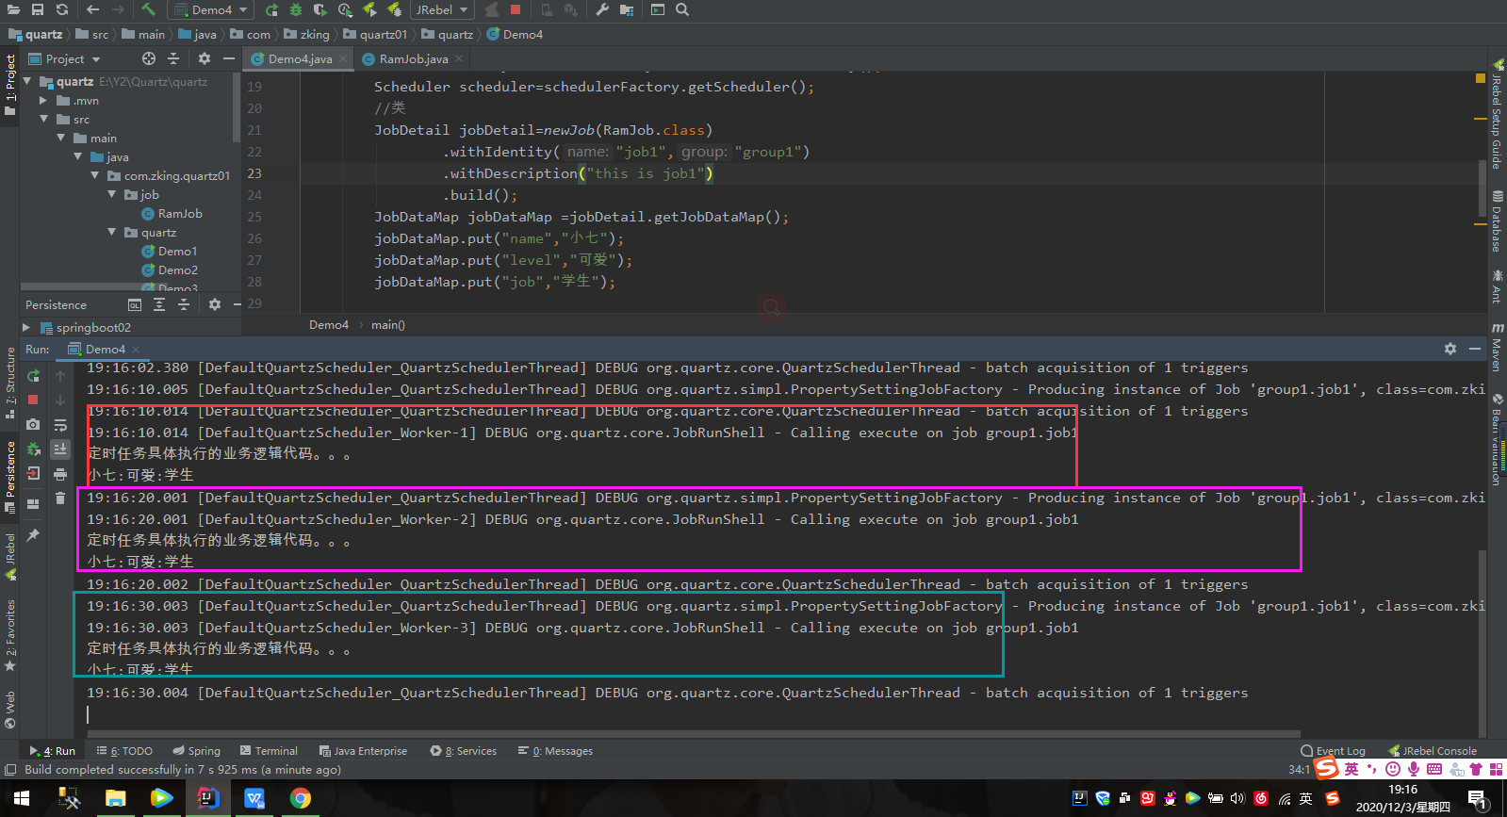Expand the springboot02 persistence node
The width and height of the screenshot is (1507, 817).
25,327
